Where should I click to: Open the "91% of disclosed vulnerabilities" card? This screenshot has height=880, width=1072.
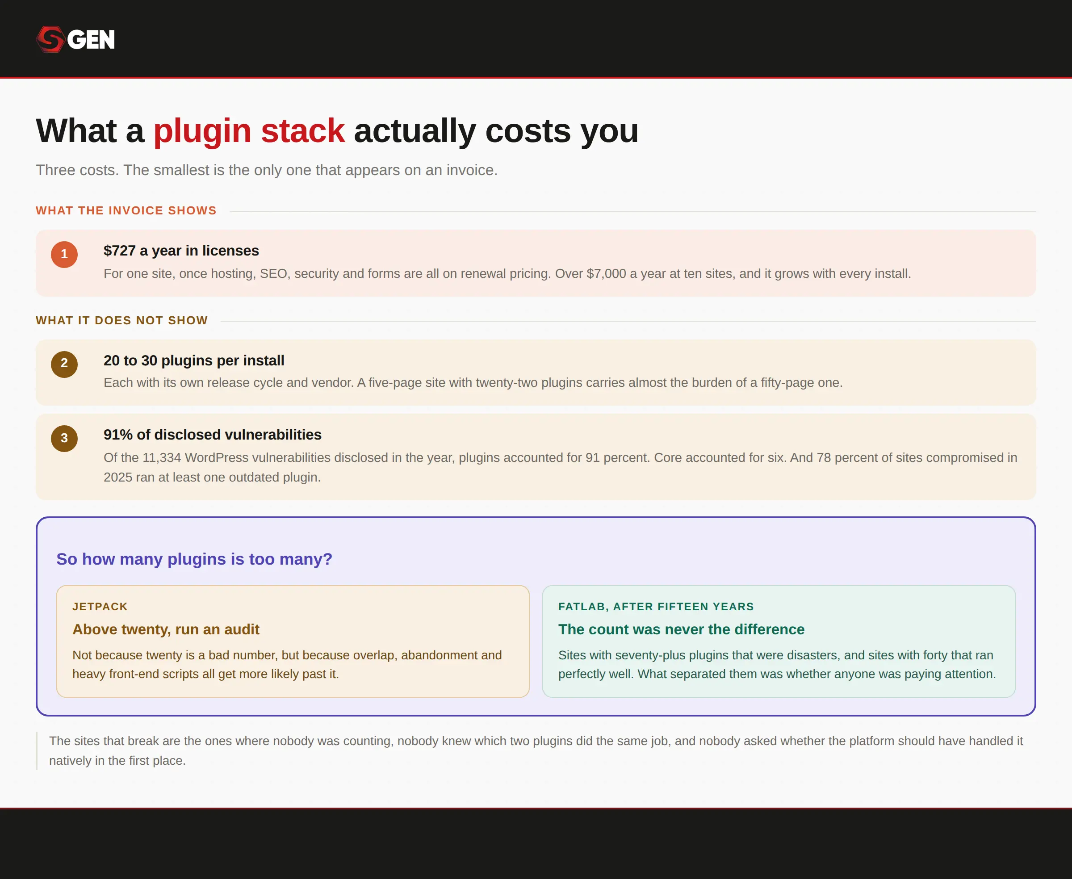pyautogui.click(x=536, y=457)
